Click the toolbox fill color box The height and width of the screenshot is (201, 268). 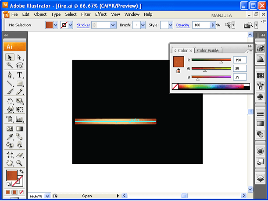pyautogui.click(x=12, y=175)
